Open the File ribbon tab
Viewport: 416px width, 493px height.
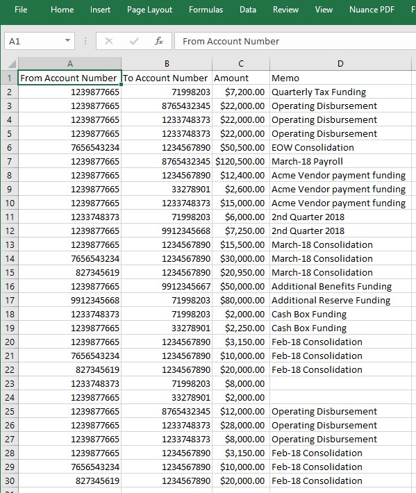[x=21, y=10]
